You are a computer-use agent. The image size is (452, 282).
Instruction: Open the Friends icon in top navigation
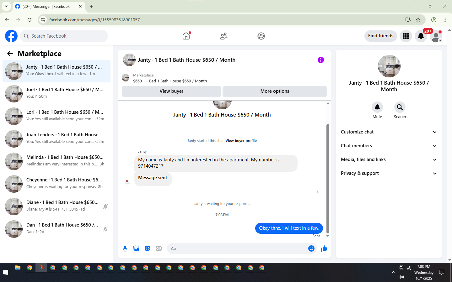(x=224, y=36)
